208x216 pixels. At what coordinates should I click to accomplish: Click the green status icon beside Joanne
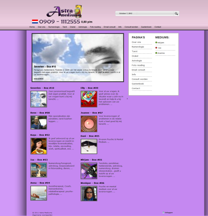(156, 53)
